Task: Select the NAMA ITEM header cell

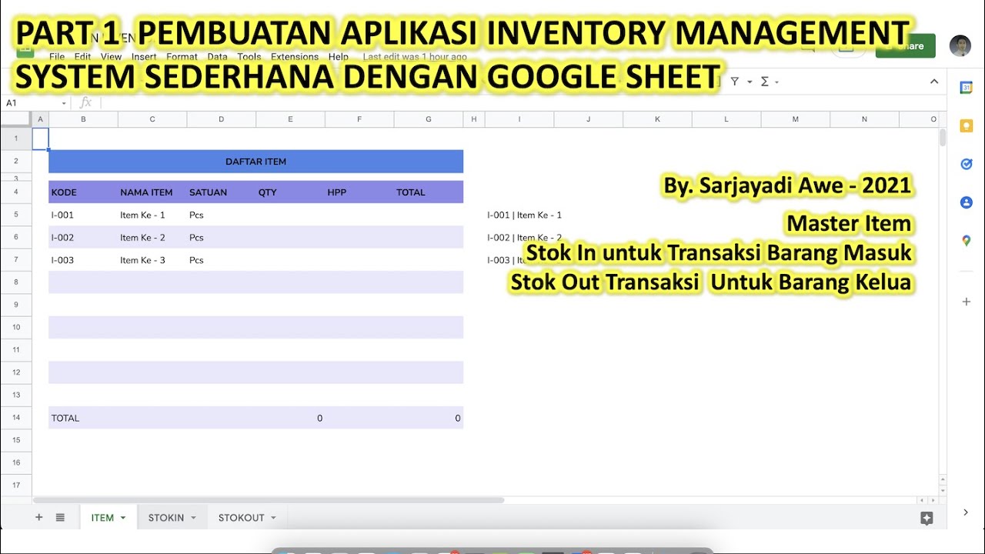Action: (152, 192)
